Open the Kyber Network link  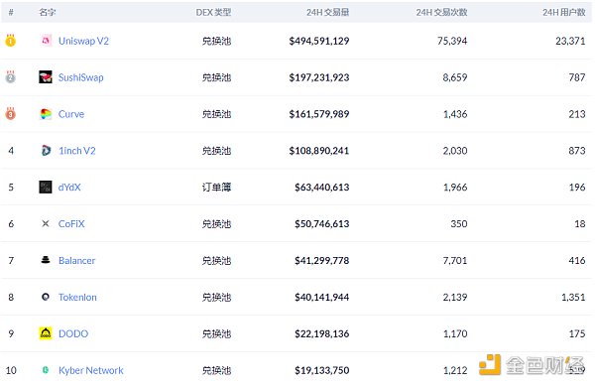click(x=91, y=370)
